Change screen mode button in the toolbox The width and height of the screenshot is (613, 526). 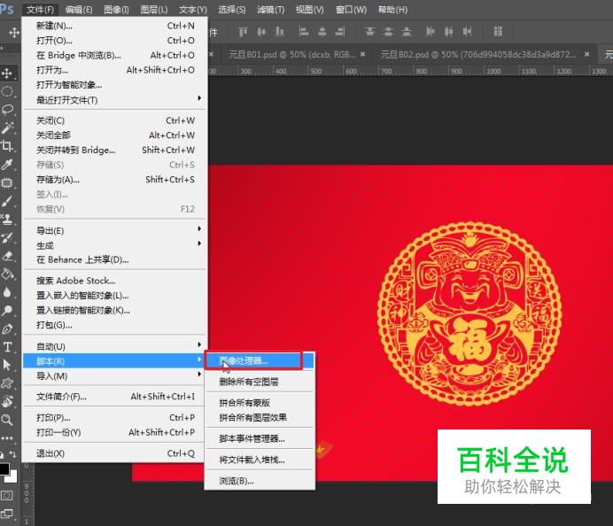pos(7,514)
